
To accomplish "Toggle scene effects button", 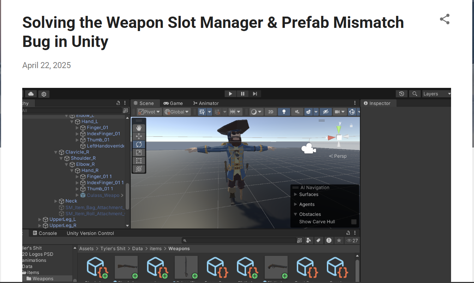I will pos(308,112).
